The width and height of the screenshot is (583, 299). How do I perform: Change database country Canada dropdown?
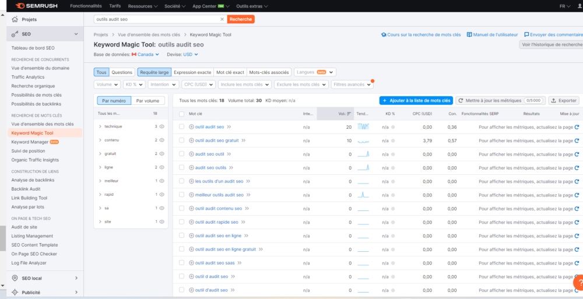click(x=146, y=54)
